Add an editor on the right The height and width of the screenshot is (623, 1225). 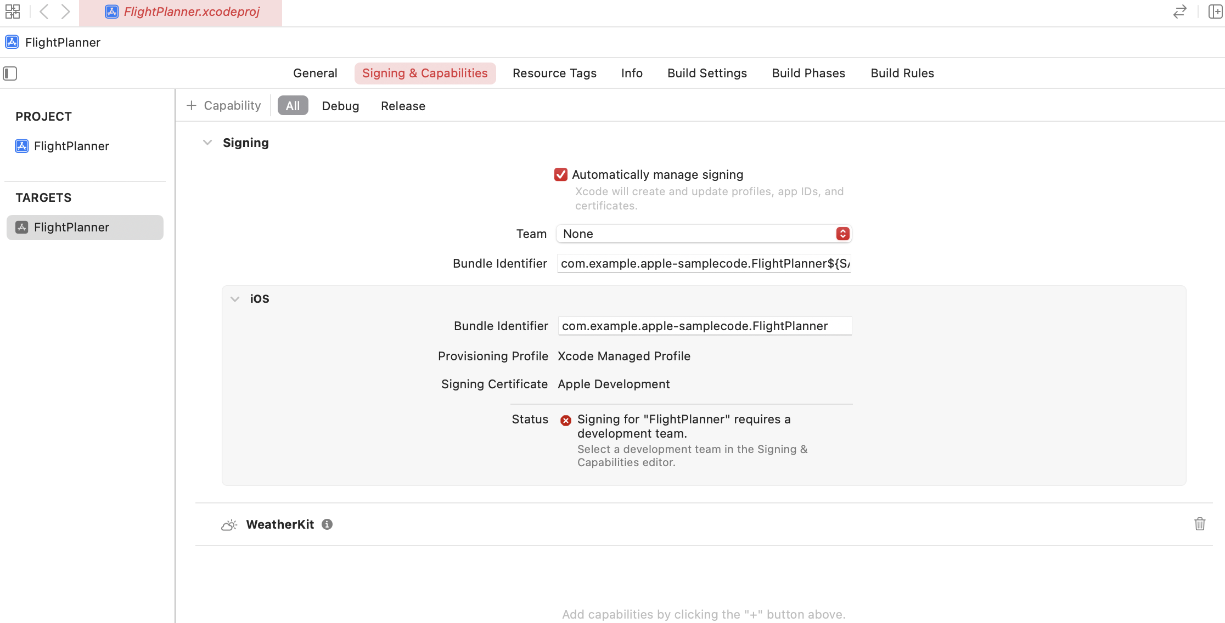point(1215,12)
